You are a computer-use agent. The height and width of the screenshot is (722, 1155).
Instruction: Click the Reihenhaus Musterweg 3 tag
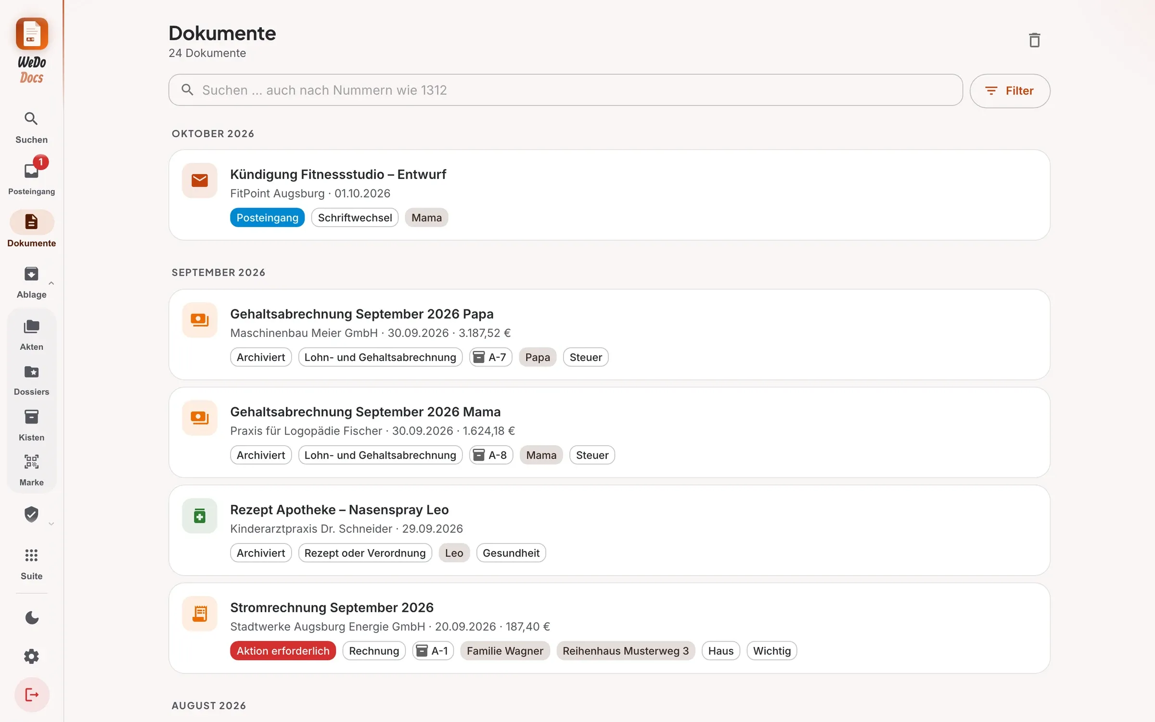(x=626, y=651)
